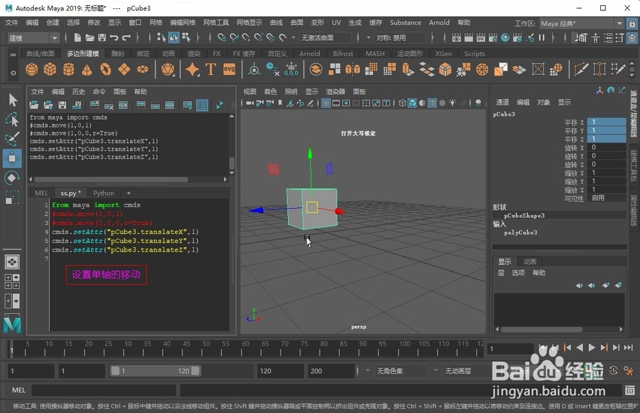Create a Type text object from the shelf
This screenshot has width=640, height=413.
[210, 69]
